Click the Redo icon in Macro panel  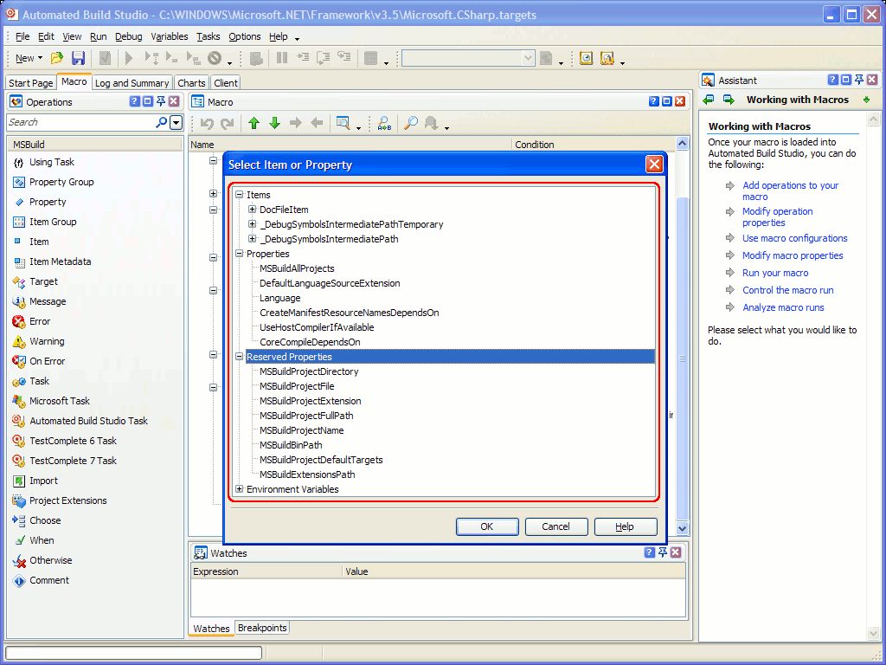point(228,123)
